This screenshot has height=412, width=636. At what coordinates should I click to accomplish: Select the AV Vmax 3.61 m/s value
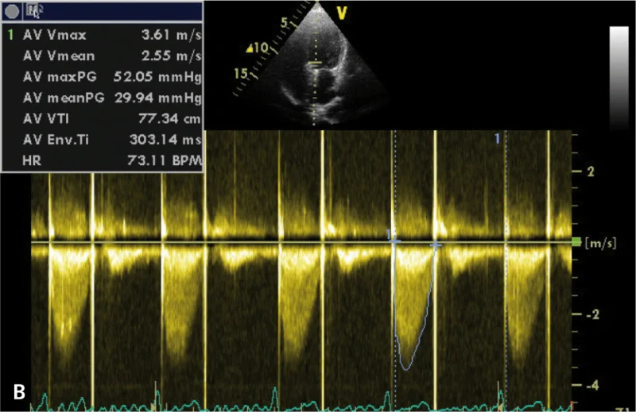click(171, 35)
